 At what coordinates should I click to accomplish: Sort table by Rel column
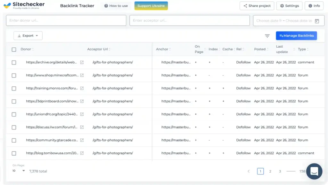(240, 49)
